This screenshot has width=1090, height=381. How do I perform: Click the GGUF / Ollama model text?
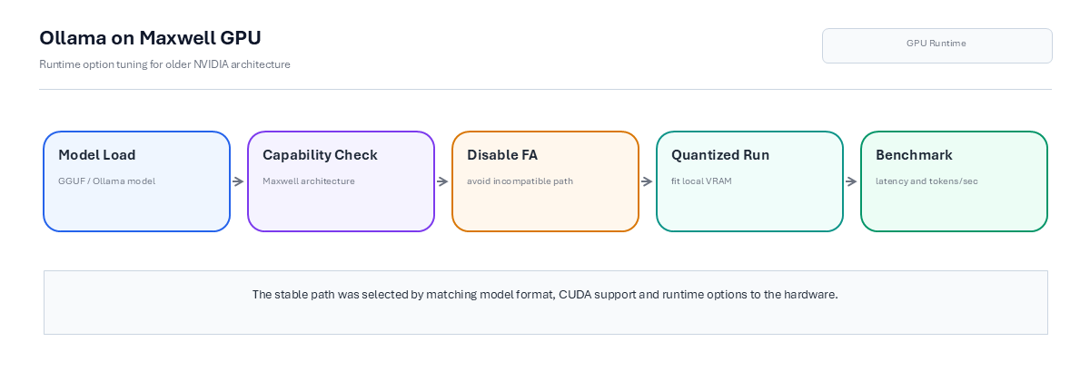tap(107, 181)
